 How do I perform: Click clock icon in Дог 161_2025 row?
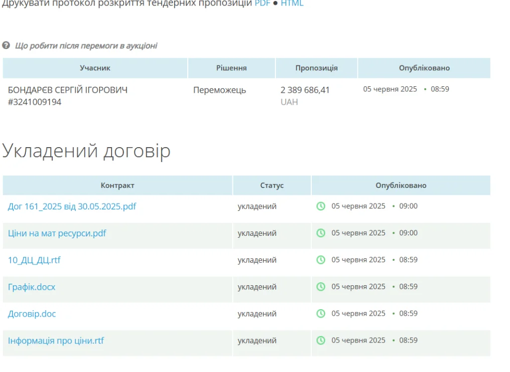(x=321, y=206)
